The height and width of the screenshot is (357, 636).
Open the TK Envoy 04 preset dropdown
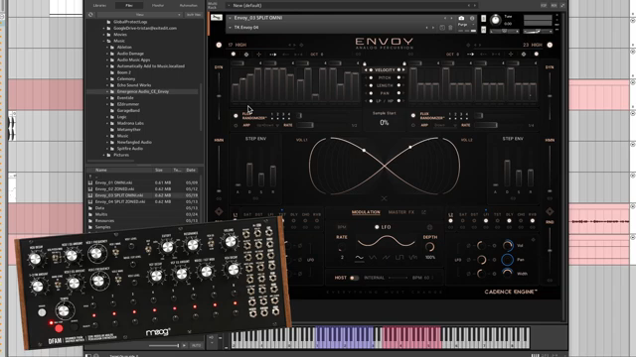[x=230, y=28]
